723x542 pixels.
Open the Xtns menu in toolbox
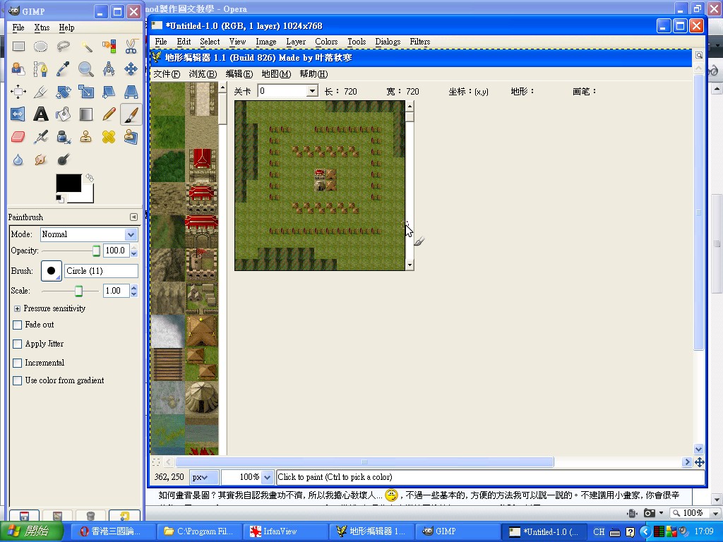tap(42, 28)
